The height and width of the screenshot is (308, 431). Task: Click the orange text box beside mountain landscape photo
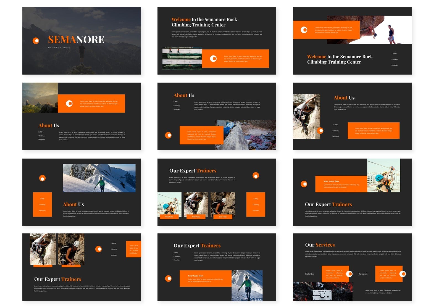91,103
